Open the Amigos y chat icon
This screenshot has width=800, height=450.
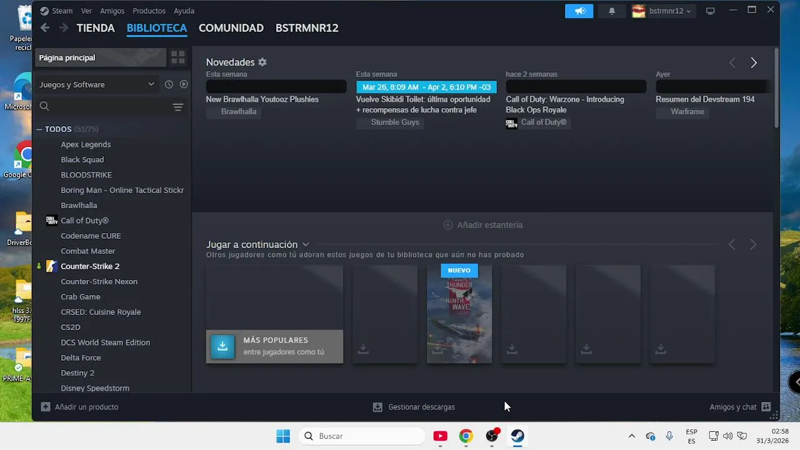766,407
